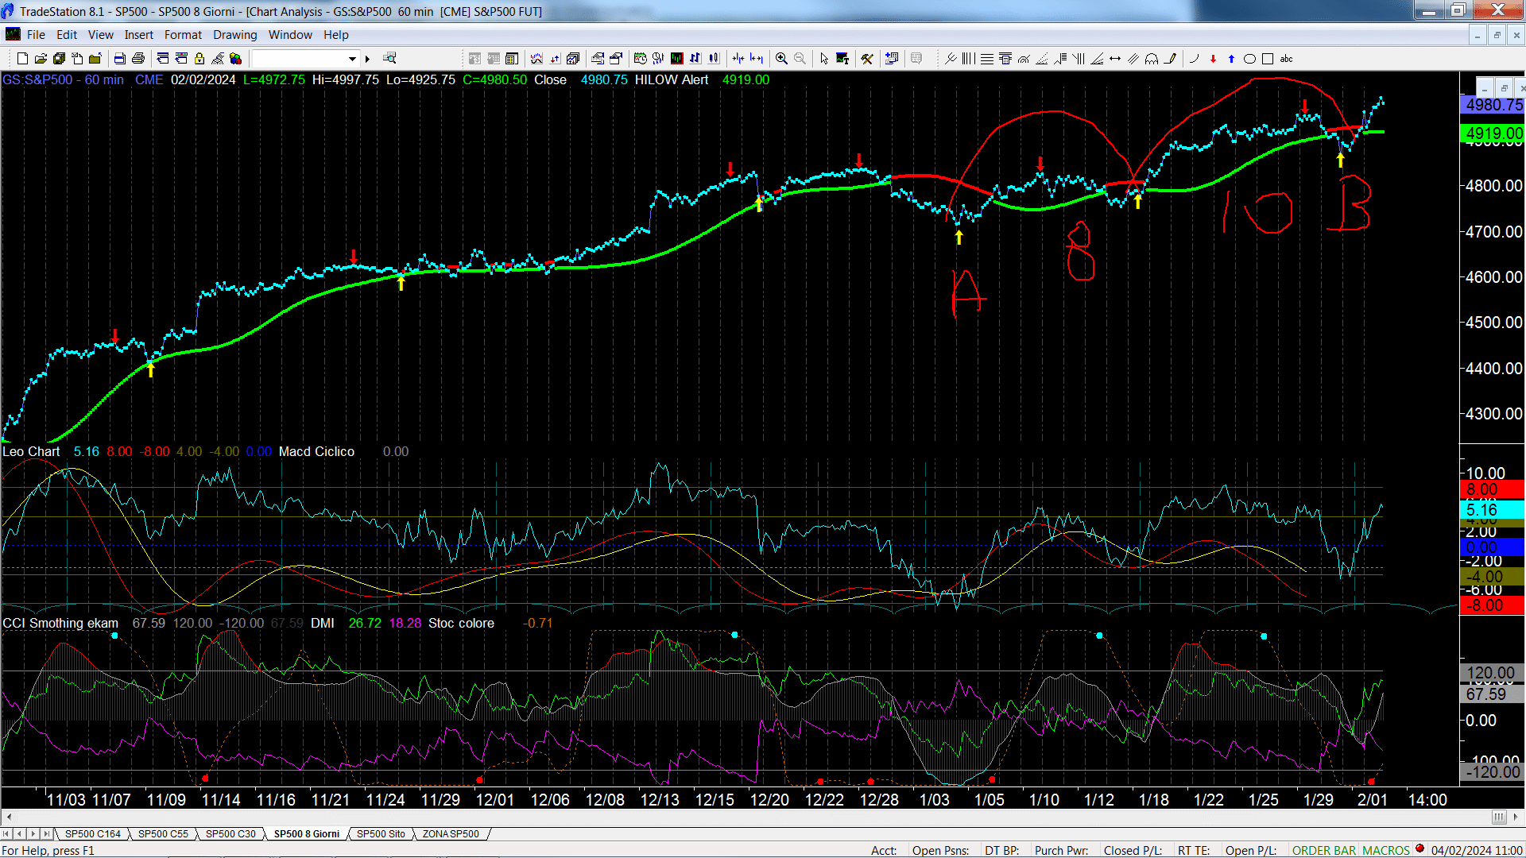Click the horizontal scrollbar left arrow
This screenshot has width=1526, height=858.
(9, 817)
